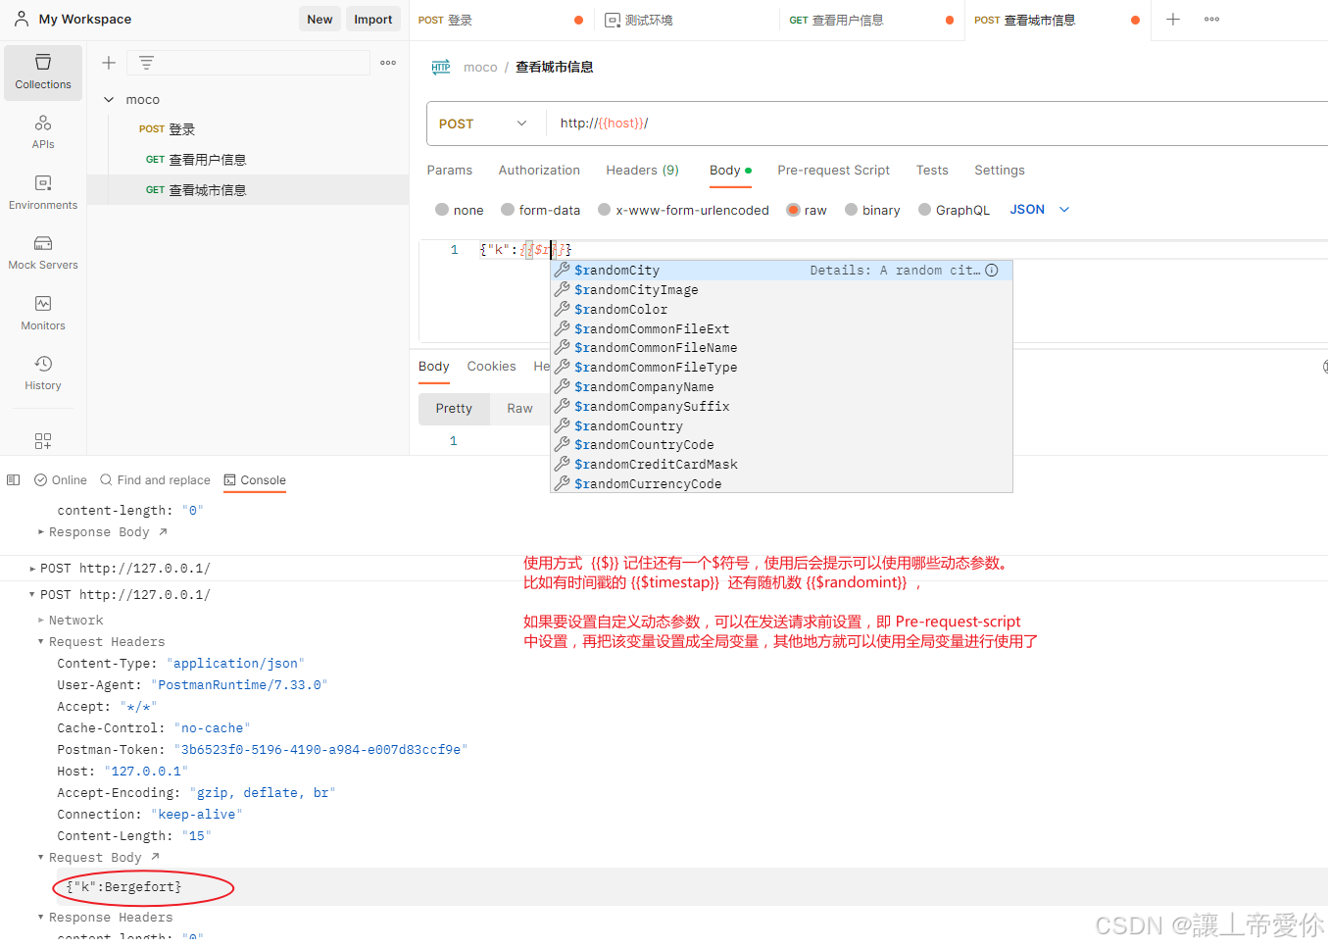Open the GET 查看用户信息 request tab

tap(871, 20)
